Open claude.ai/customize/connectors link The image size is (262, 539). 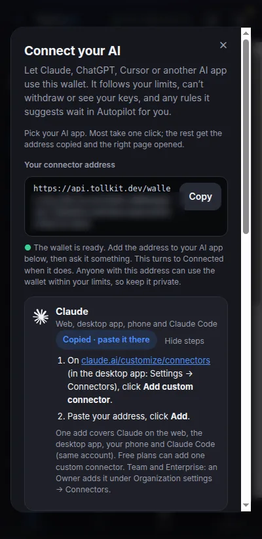pos(145,360)
